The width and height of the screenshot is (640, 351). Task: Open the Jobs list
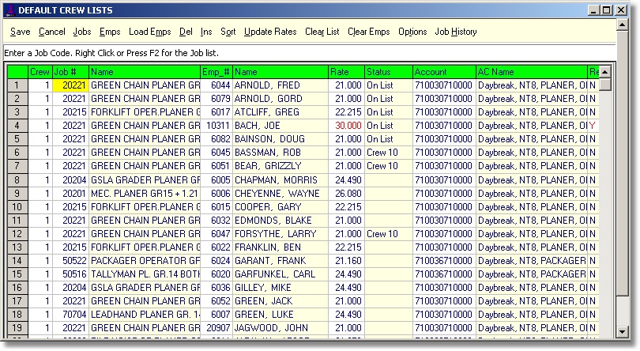(x=82, y=32)
